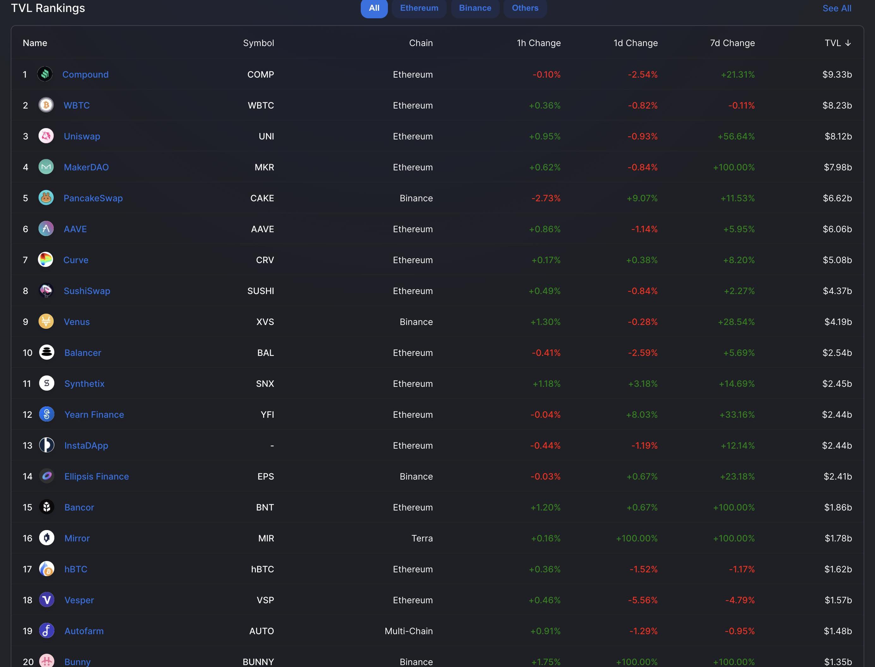Sort by the 7d Change column header
875x667 pixels.
click(x=732, y=43)
